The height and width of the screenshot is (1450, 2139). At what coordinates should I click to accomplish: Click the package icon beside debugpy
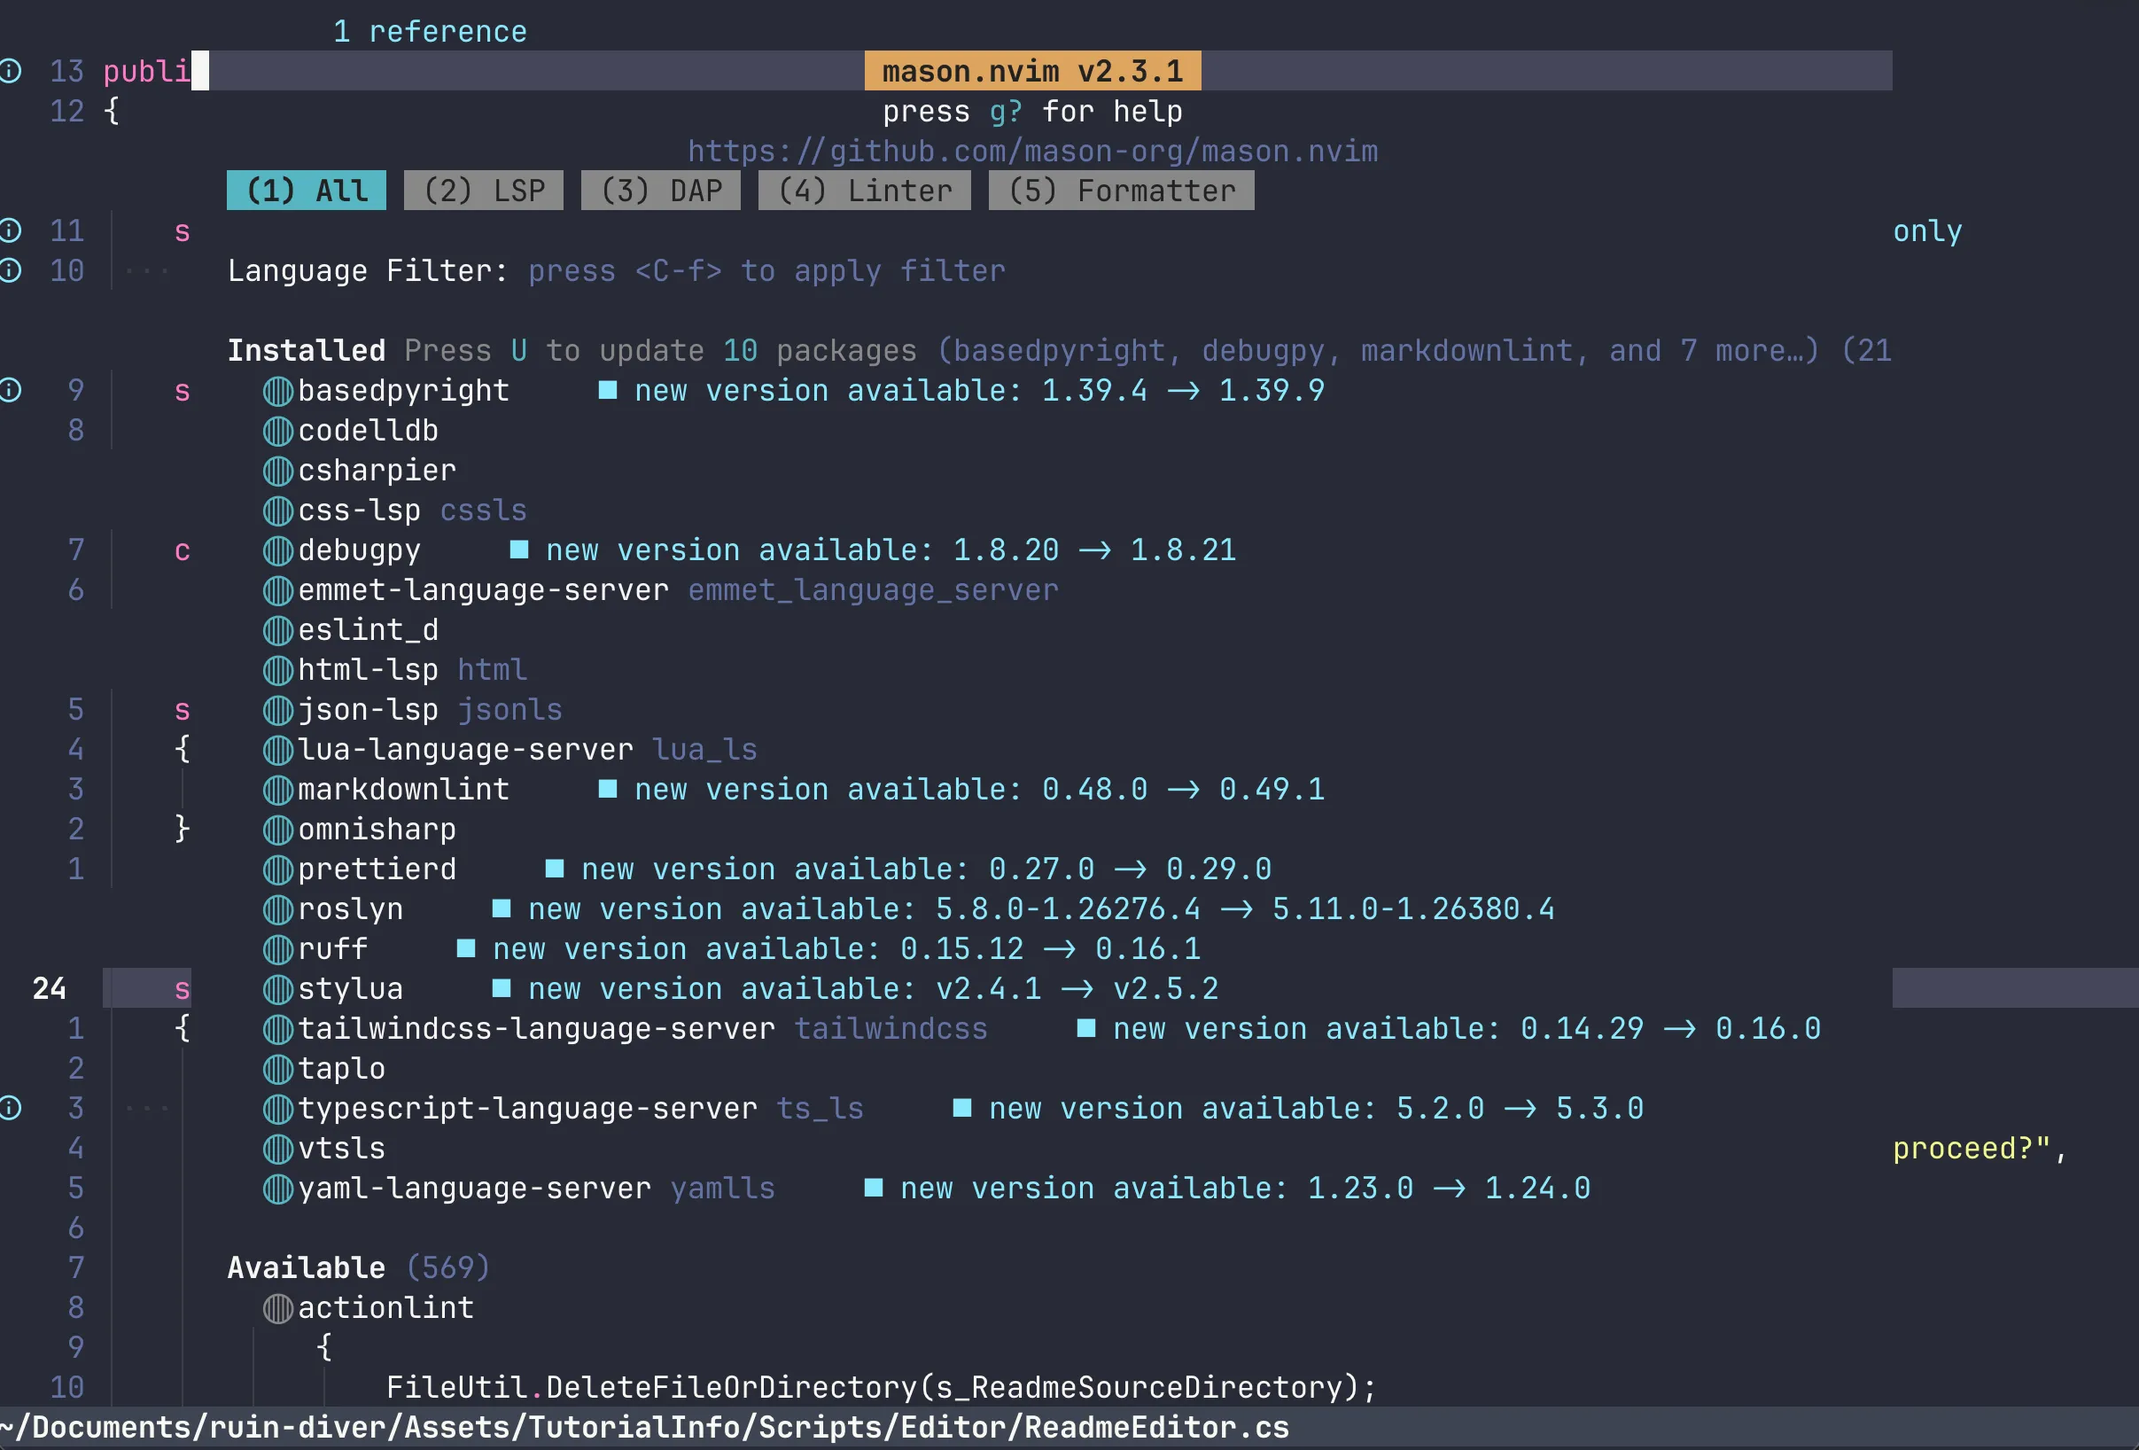[278, 550]
